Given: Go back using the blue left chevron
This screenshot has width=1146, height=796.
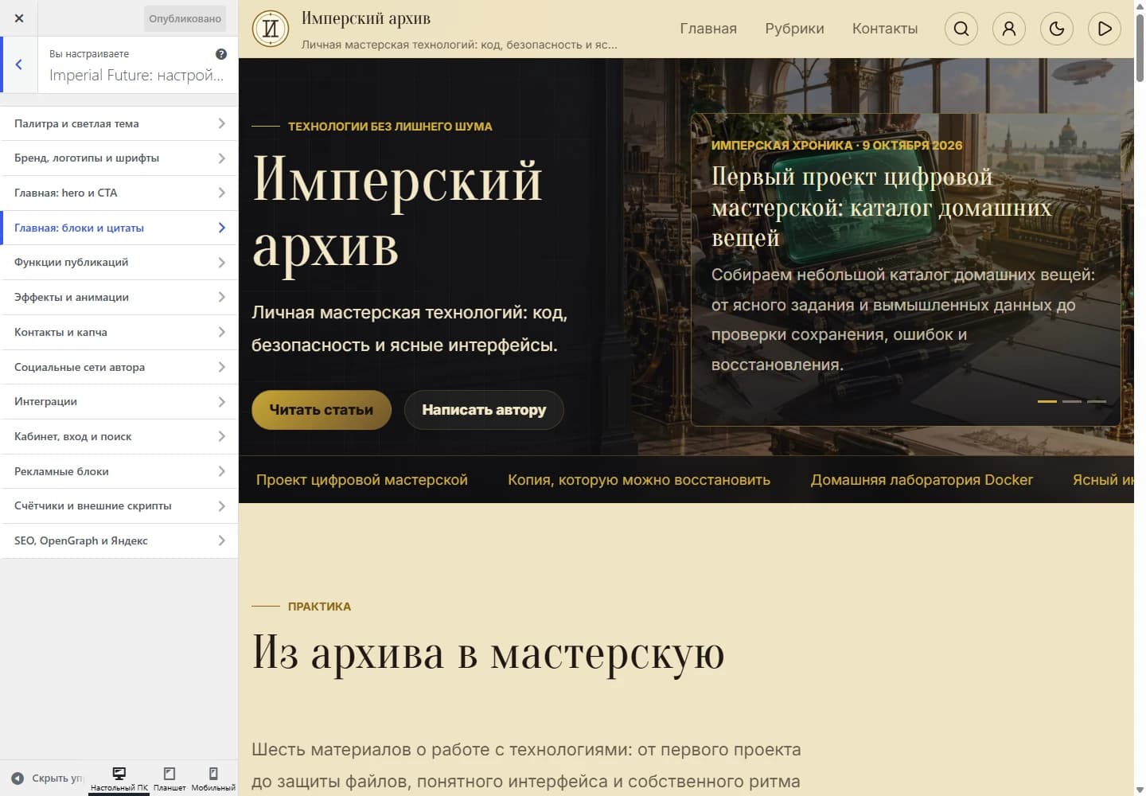Looking at the screenshot, I should [19, 64].
